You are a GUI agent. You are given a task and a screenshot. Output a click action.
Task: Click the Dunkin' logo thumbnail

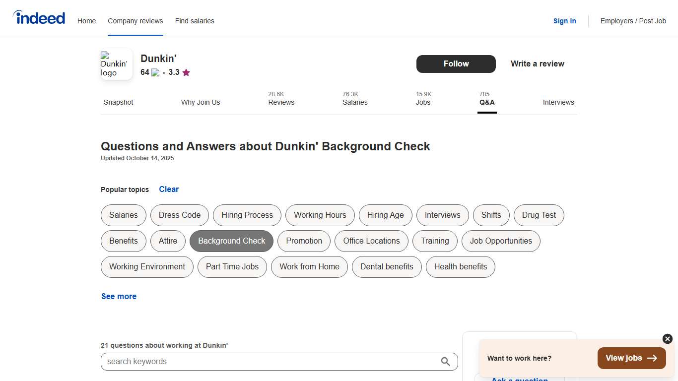click(x=116, y=63)
